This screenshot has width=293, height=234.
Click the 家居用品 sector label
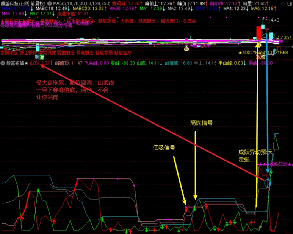[x=9, y=53]
